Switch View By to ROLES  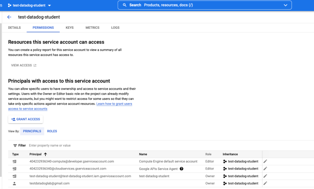pos(52,131)
